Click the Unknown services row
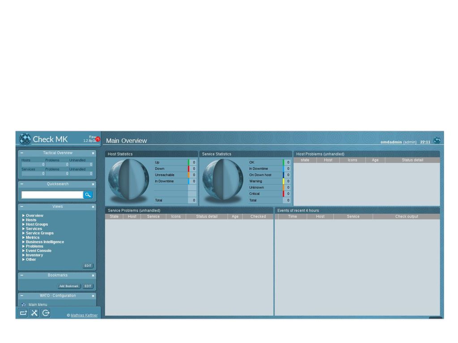Image resolution: width=458 pixels, height=343 pixels. pyautogui.click(x=269, y=188)
